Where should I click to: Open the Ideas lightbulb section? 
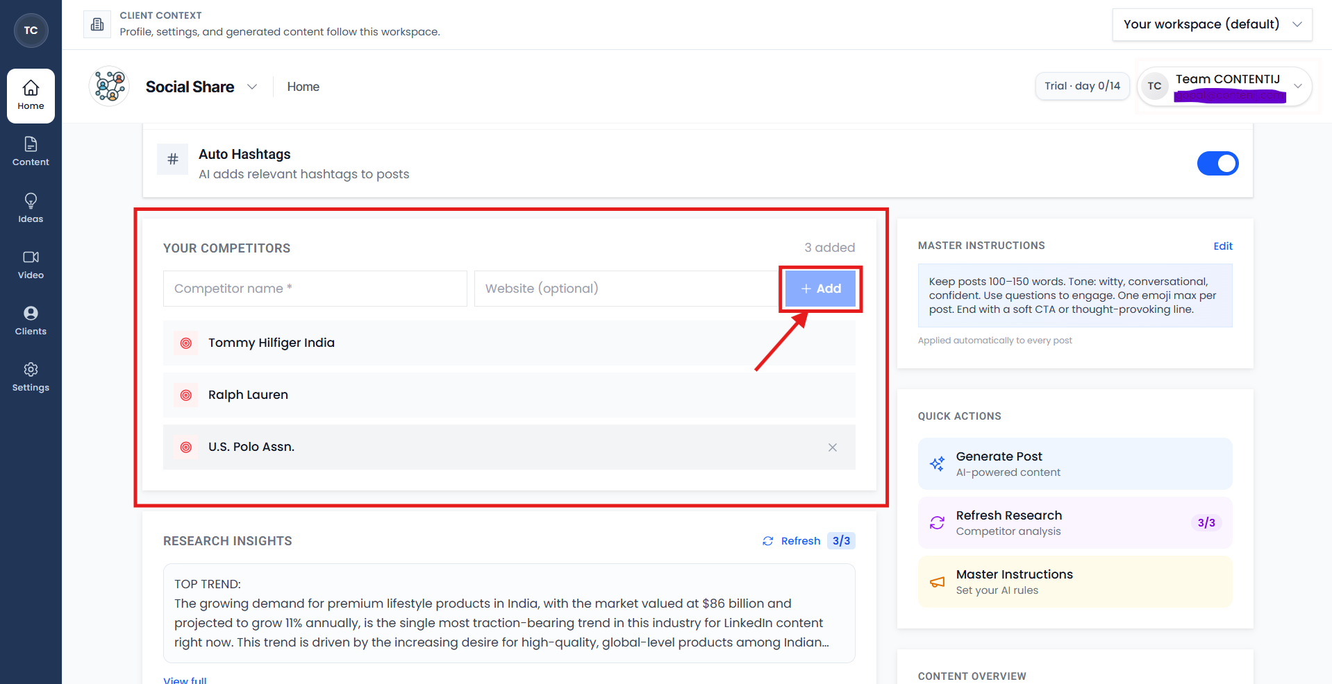31,208
